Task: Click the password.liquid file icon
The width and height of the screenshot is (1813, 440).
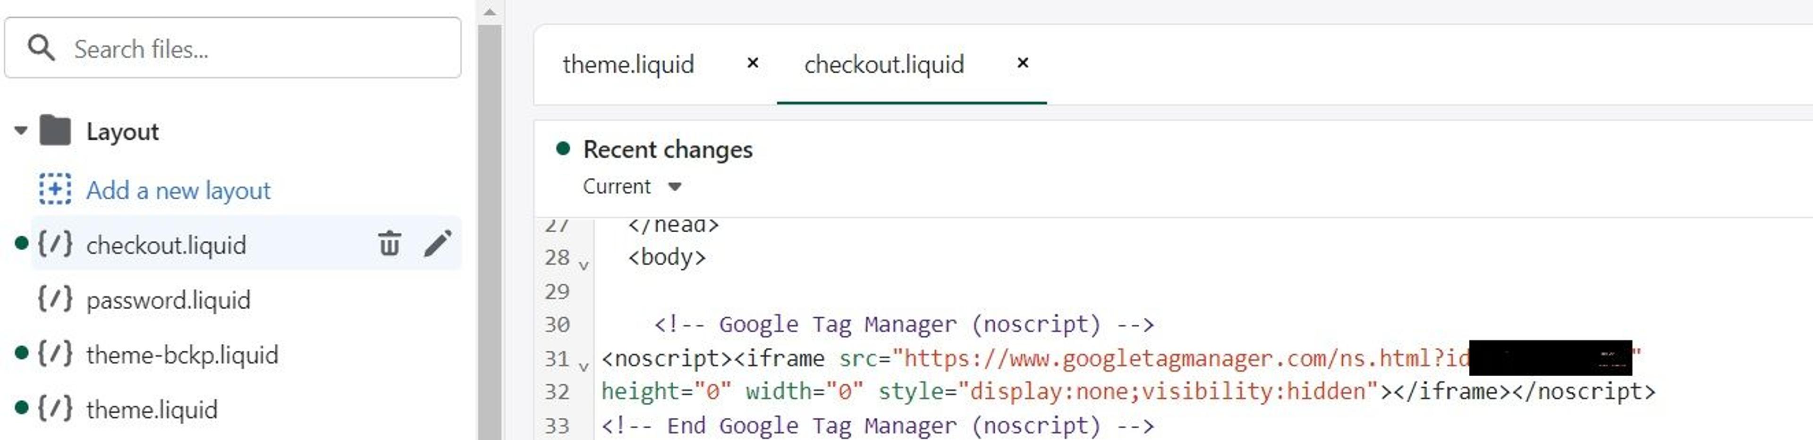Action: pyautogui.click(x=55, y=299)
